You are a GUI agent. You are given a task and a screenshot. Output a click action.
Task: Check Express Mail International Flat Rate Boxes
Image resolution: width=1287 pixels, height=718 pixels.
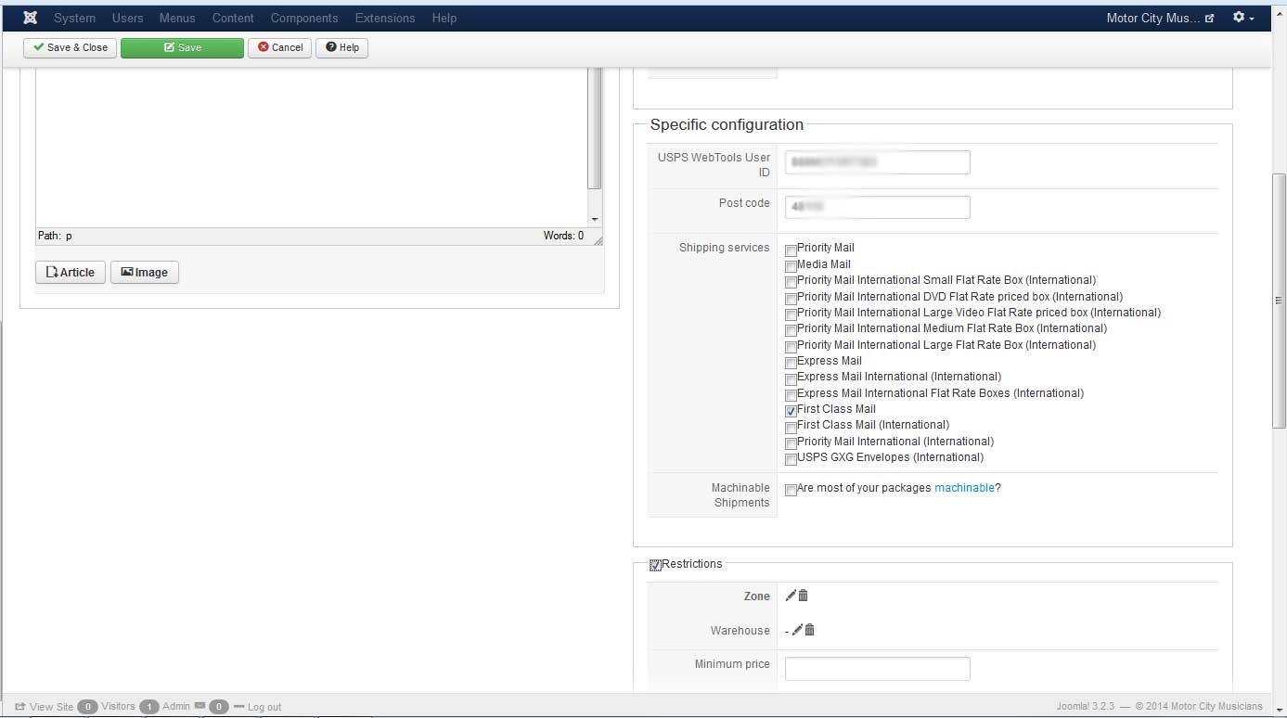791,395
